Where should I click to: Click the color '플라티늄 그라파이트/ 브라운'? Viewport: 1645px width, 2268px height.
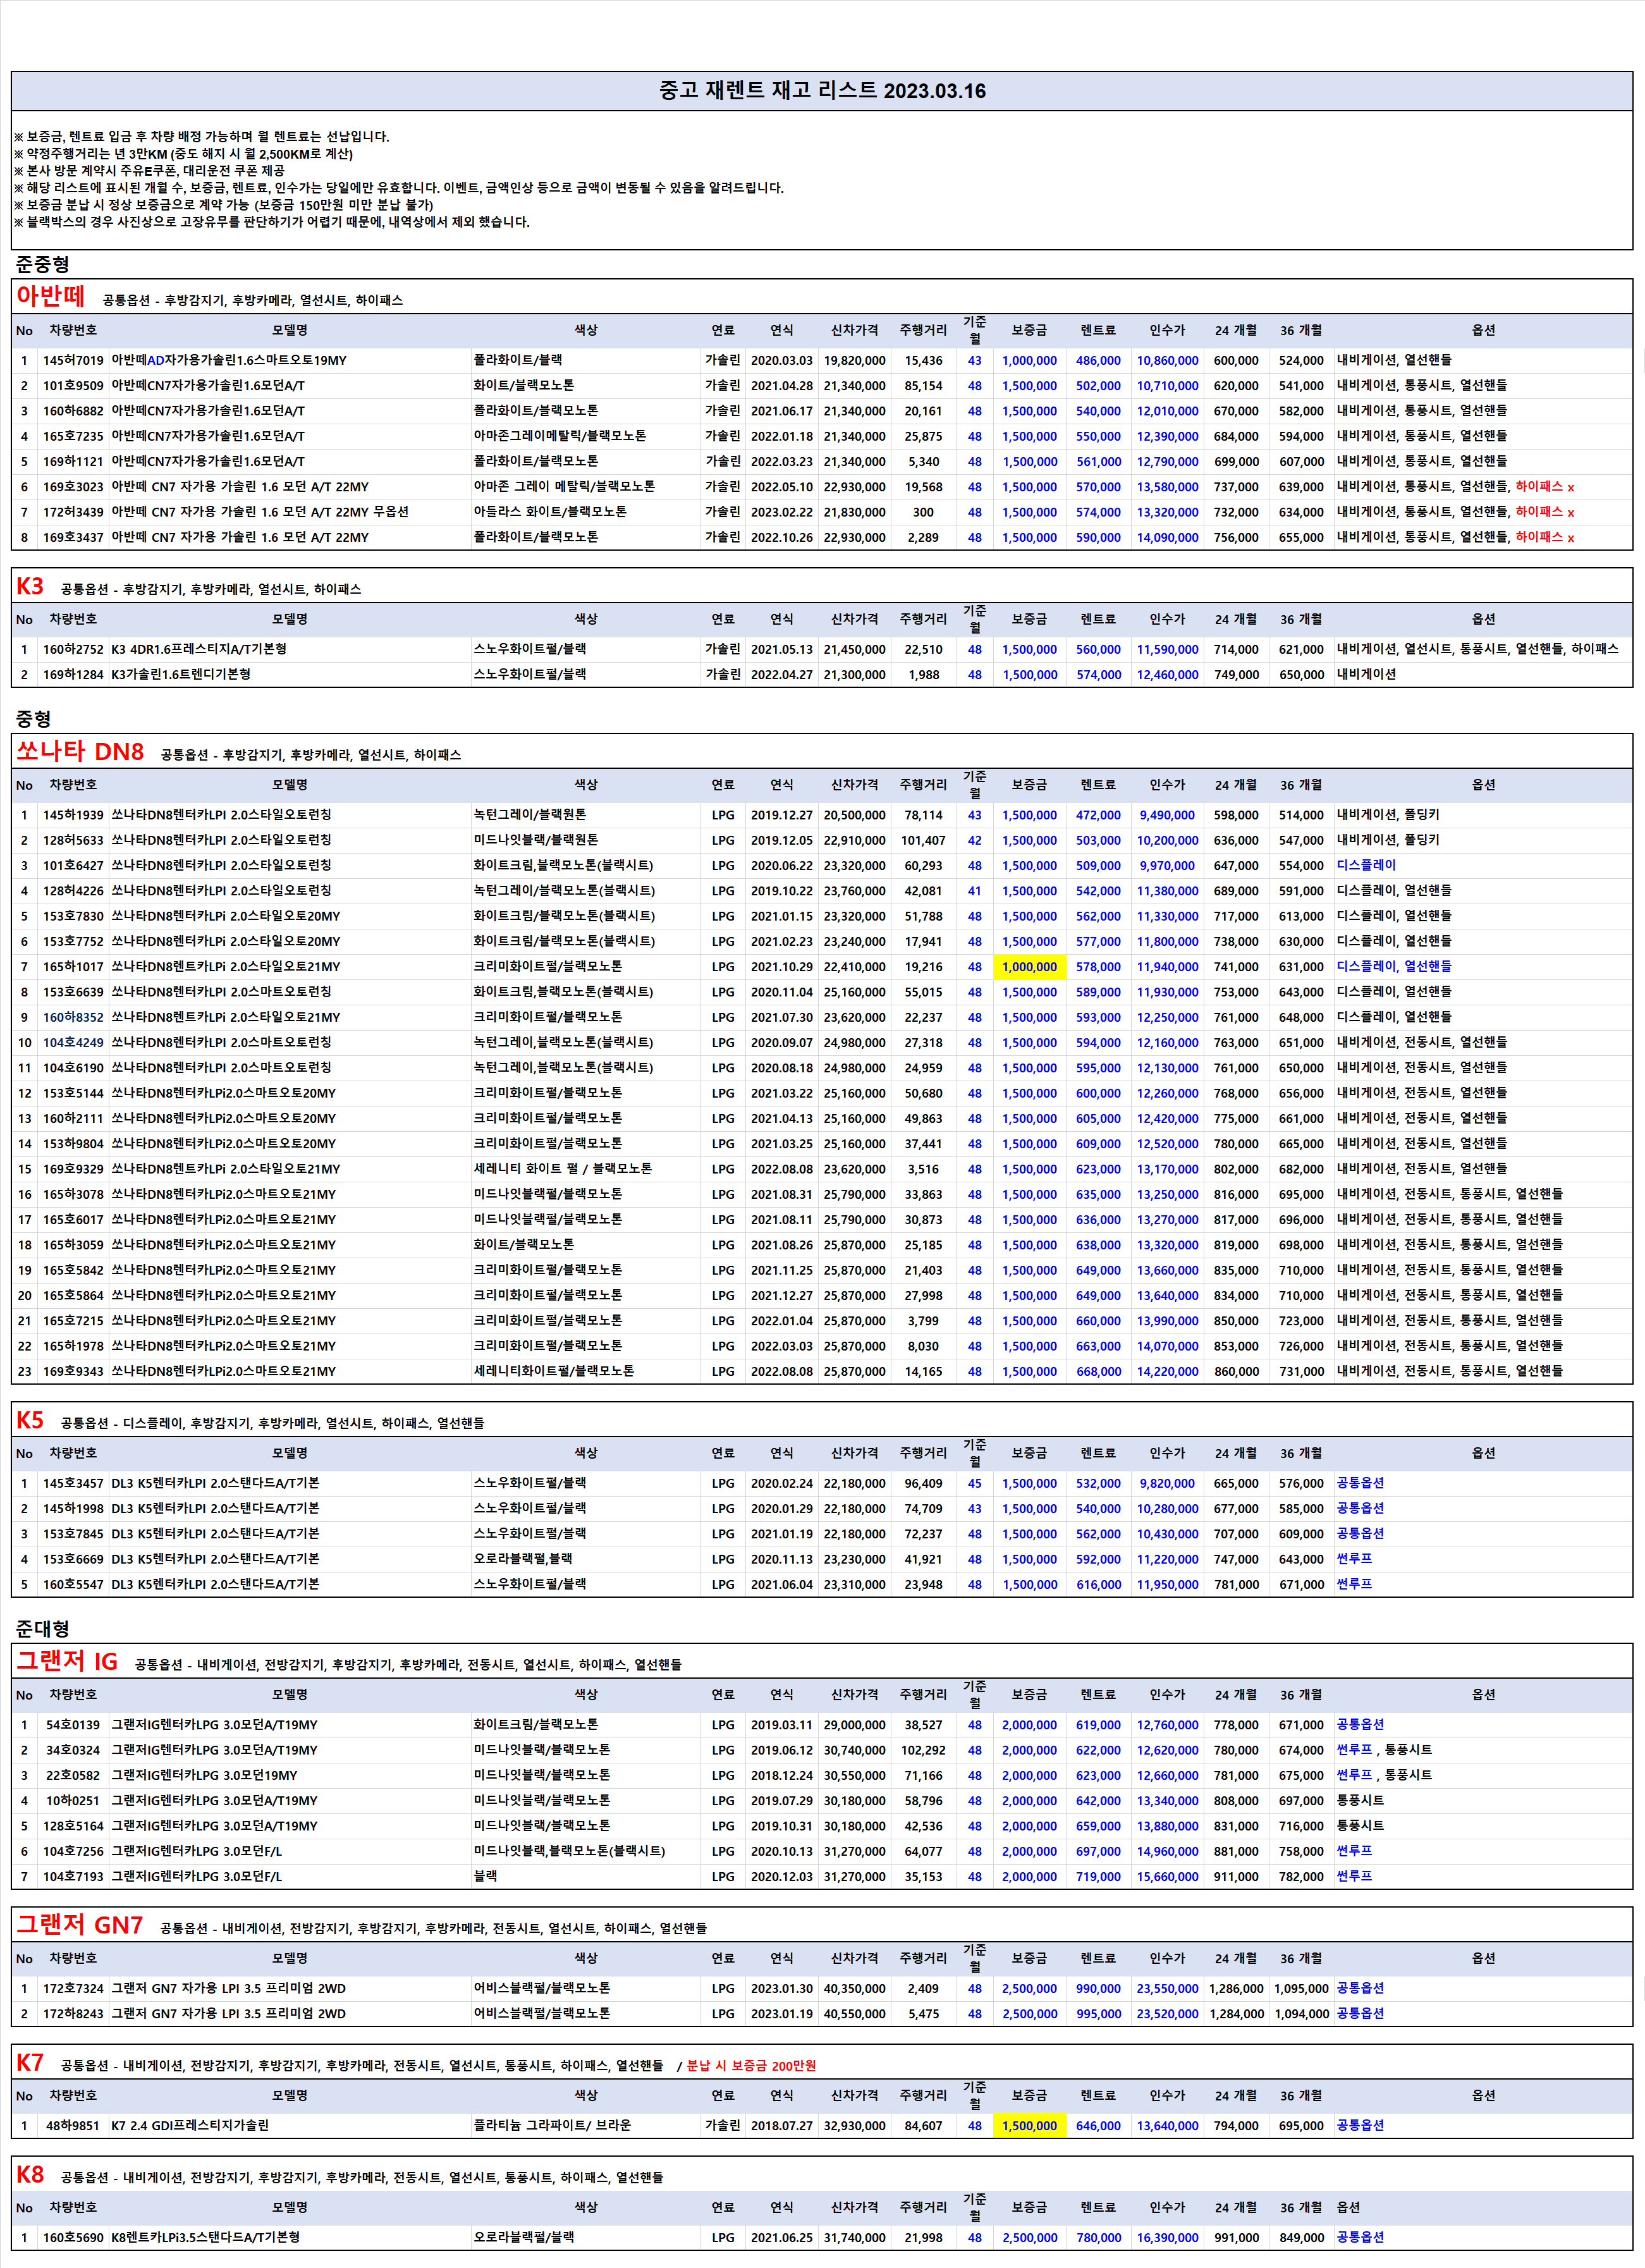[x=552, y=2126]
